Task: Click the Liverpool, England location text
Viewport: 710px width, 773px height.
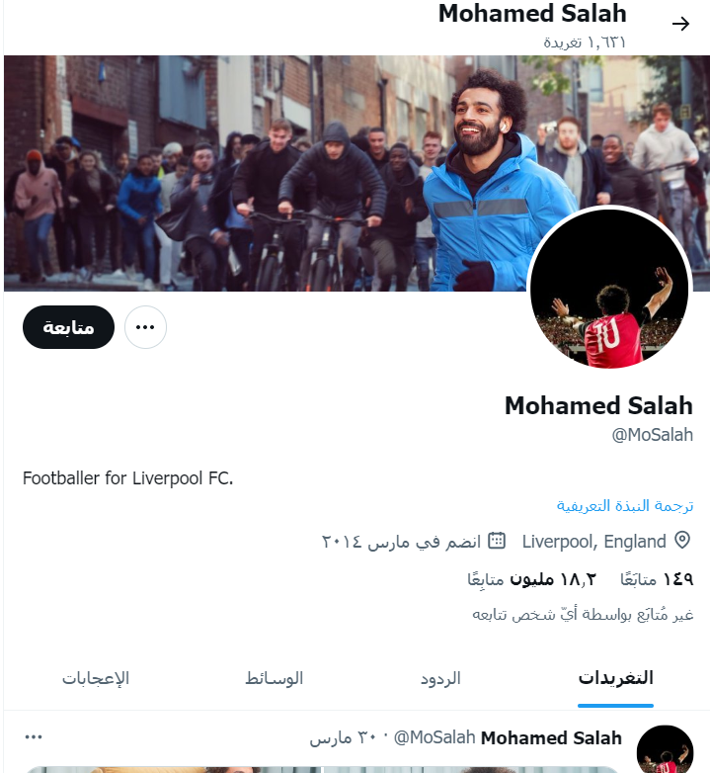Action: tap(593, 542)
